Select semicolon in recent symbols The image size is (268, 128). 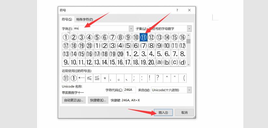pyautogui.click(x=136, y=78)
